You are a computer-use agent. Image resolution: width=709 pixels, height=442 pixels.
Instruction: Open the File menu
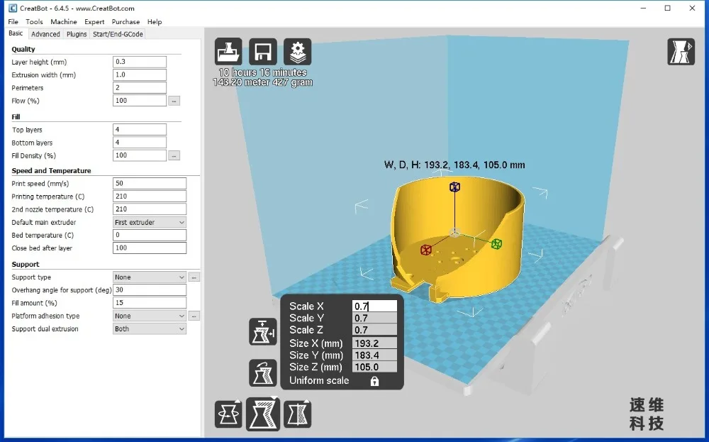tap(13, 22)
